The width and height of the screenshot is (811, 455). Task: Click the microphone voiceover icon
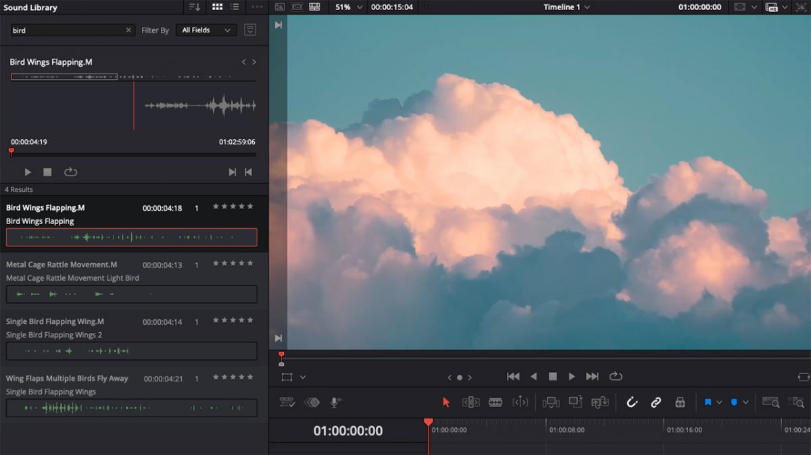pos(335,402)
